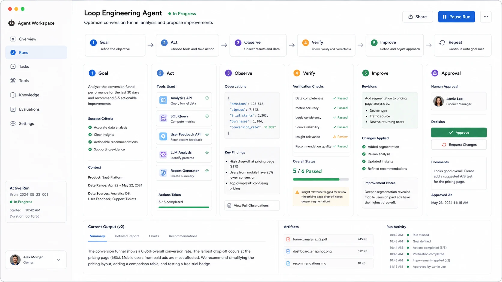Toggle the Refined recommendations check
This screenshot has height=282, width=502.
(x=364, y=169)
